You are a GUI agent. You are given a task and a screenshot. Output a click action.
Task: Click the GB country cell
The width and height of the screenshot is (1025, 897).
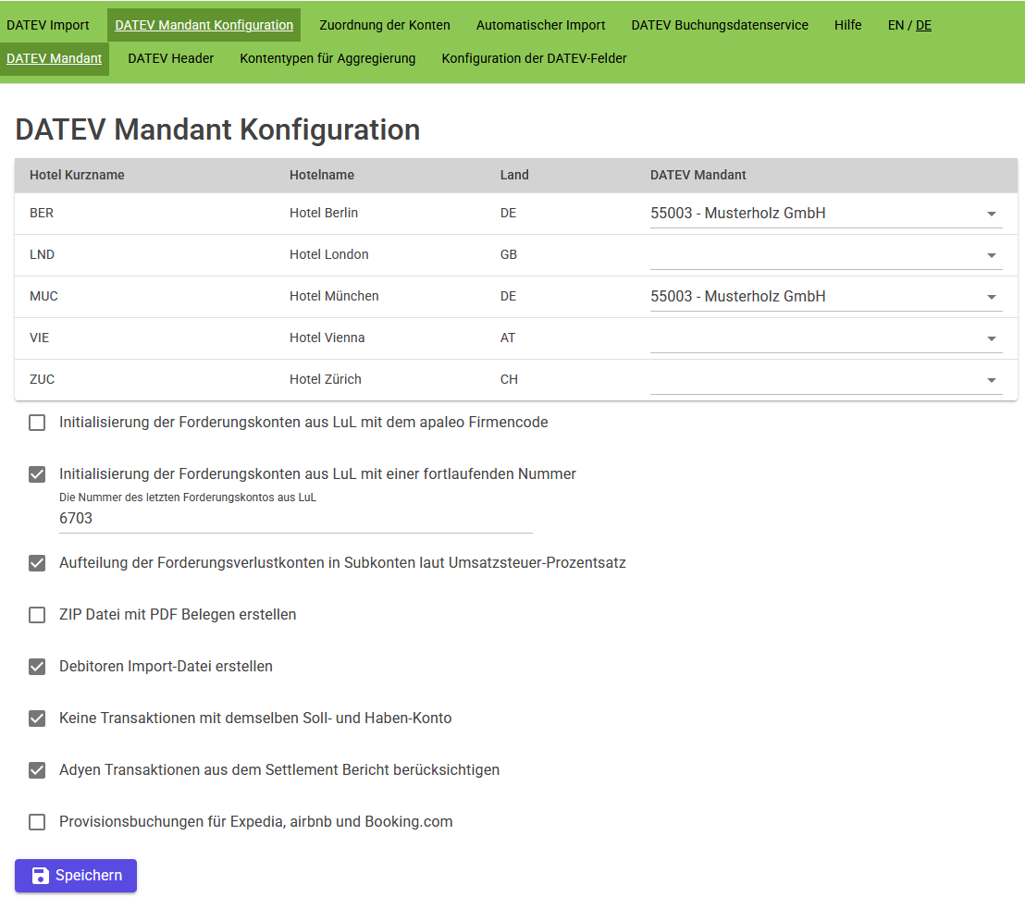pos(509,255)
